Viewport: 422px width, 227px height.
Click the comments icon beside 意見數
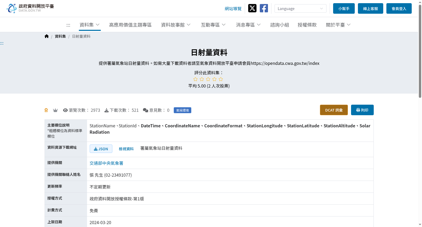click(146, 110)
